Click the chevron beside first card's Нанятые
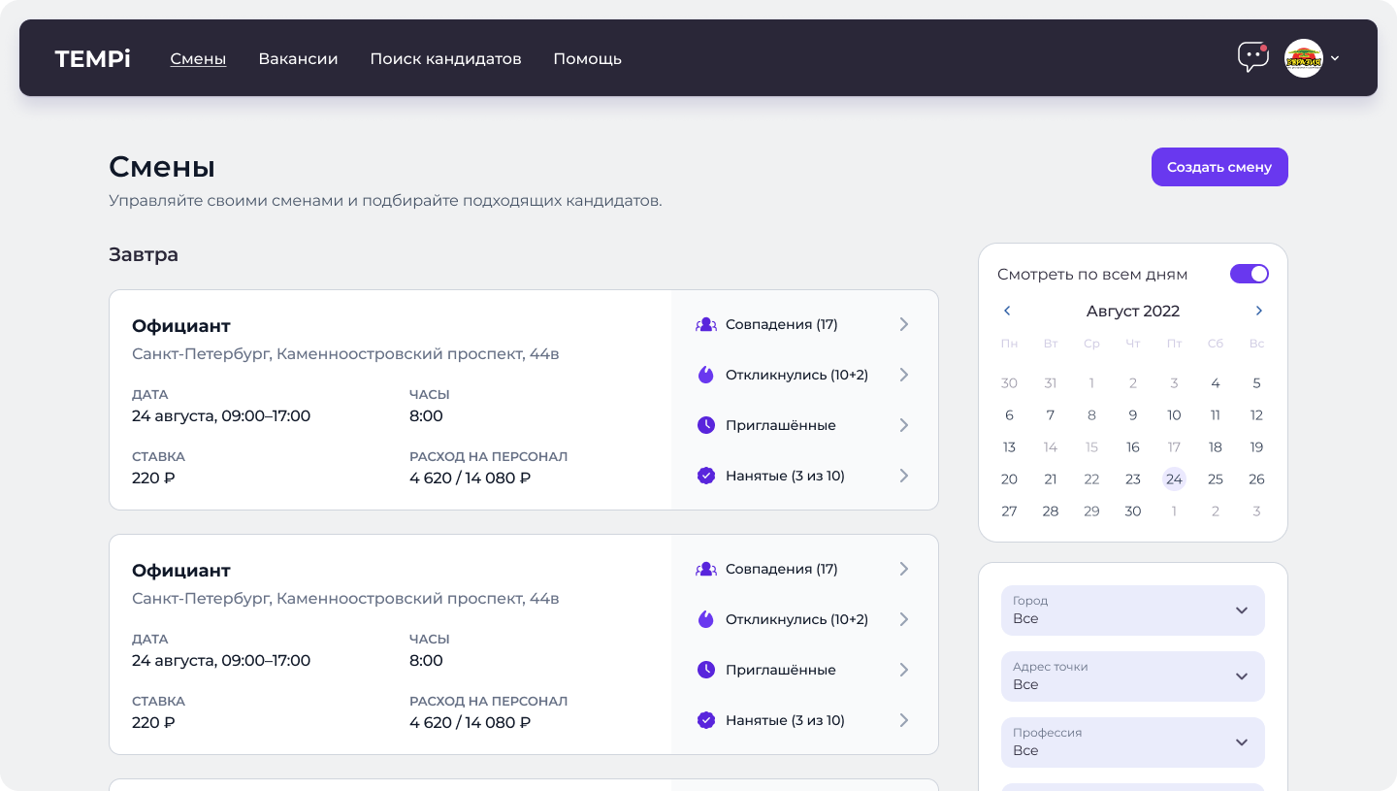Image resolution: width=1397 pixels, height=791 pixels. (x=903, y=476)
